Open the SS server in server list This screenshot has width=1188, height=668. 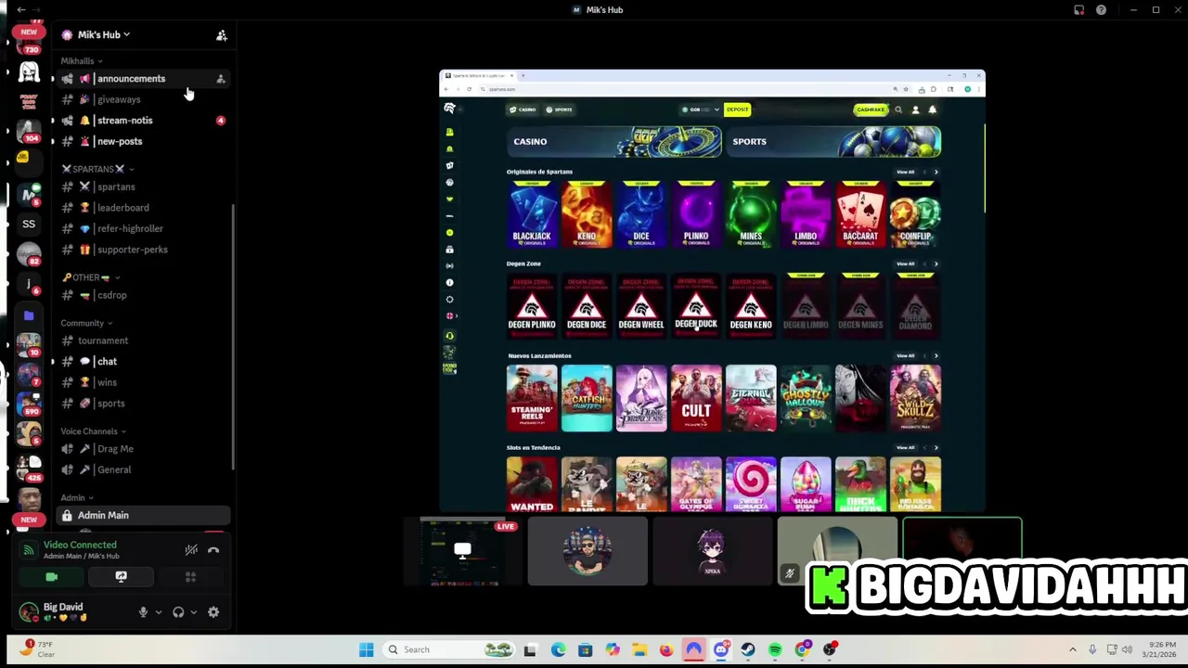[x=29, y=224]
